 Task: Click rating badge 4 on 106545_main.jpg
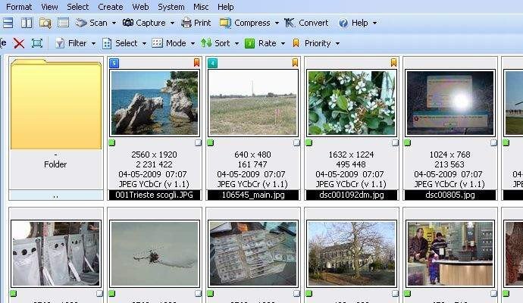click(212, 63)
